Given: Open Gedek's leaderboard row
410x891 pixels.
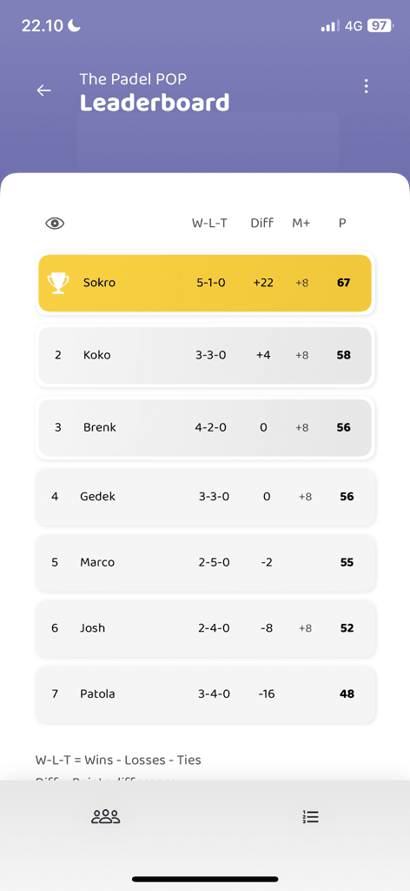Looking at the screenshot, I should pyautogui.click(x=205, y=497).
